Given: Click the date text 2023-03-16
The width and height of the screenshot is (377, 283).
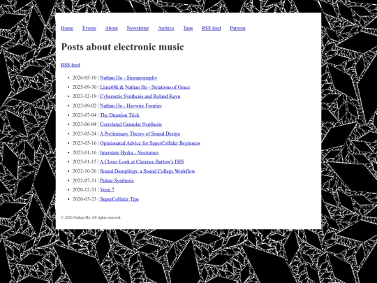Looking at the screenshot, I should (x=84, y=143).
